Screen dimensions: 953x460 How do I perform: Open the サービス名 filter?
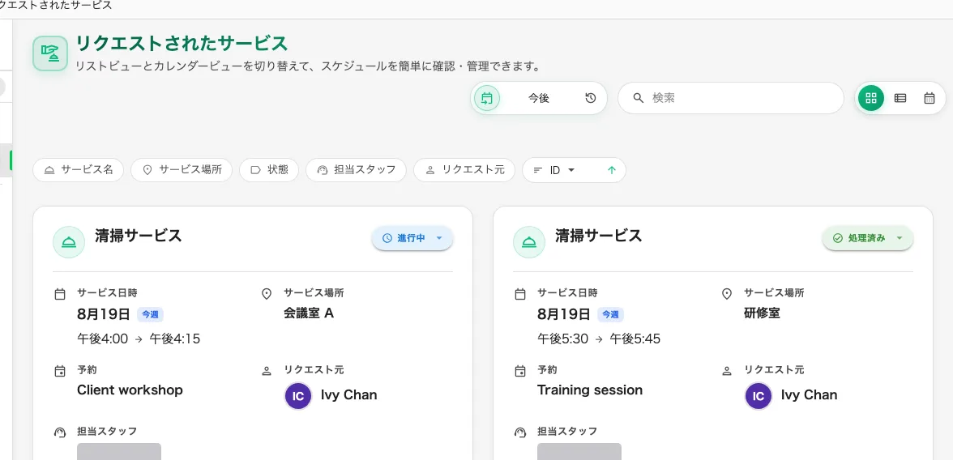[78, 170]
